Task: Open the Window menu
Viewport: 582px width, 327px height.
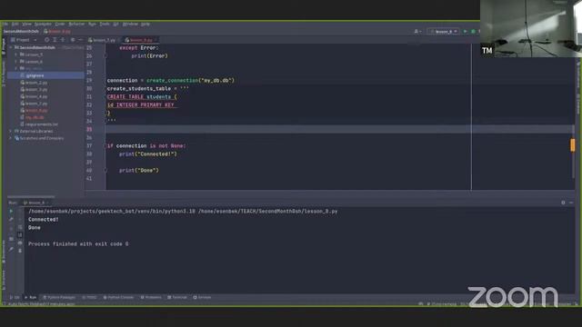Action: click(x=130, y=25)
